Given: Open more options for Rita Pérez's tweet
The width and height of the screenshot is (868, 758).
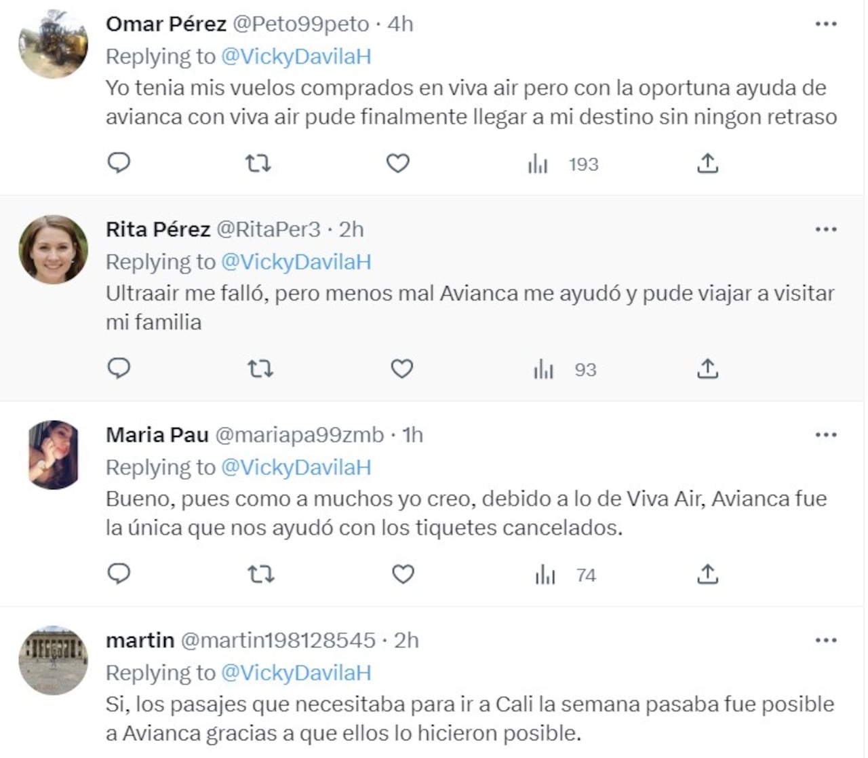Looking at the screenshot, I should (826, 229).
